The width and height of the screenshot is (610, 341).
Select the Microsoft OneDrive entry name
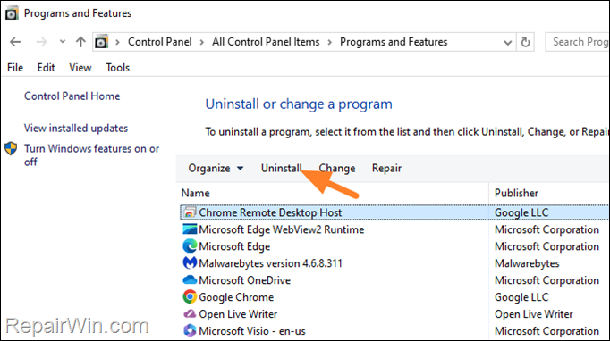tap(244, 280)
